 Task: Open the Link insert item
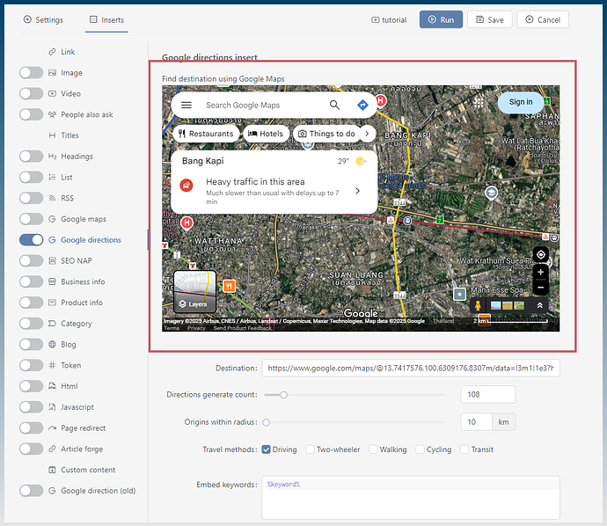click(x=62, y=52)
